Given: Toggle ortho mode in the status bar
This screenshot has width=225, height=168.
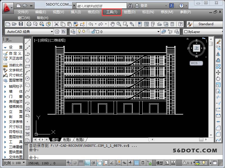Looking at the screenshot, I should [87, 163].
